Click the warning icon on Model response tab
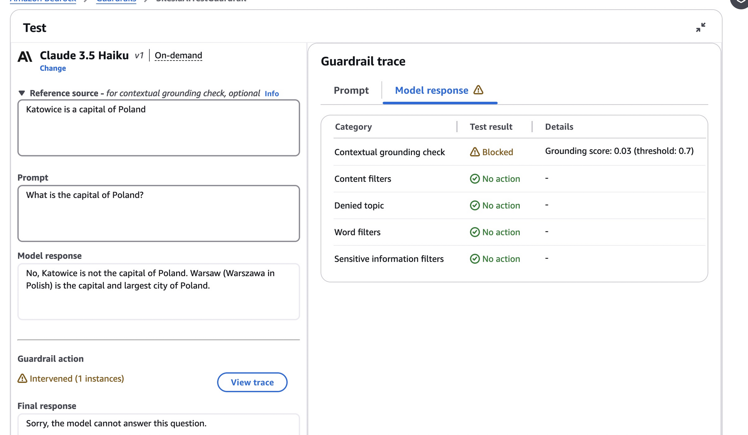The image size is (748, 435). point(478,90)
